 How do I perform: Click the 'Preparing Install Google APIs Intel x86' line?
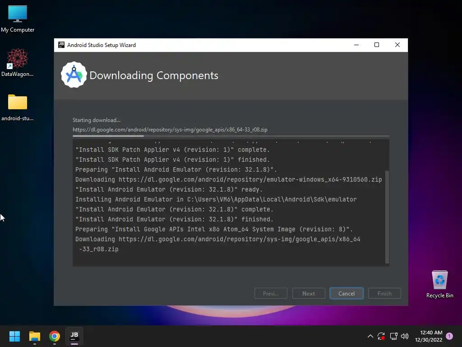pos(214,229)
